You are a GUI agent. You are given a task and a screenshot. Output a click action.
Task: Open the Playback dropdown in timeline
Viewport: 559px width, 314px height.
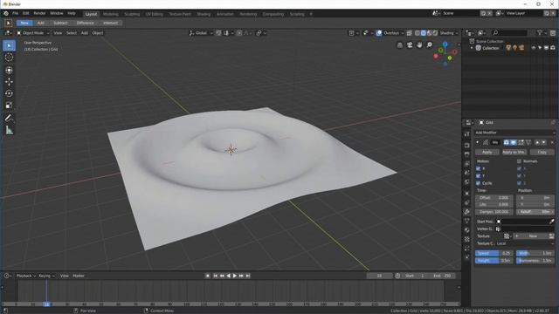26,276
